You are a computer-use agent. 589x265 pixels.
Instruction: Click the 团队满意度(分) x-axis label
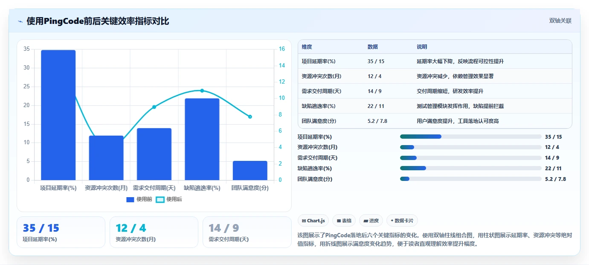[x=250, y=188]
